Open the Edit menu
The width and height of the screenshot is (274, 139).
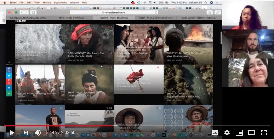point(29,3)
